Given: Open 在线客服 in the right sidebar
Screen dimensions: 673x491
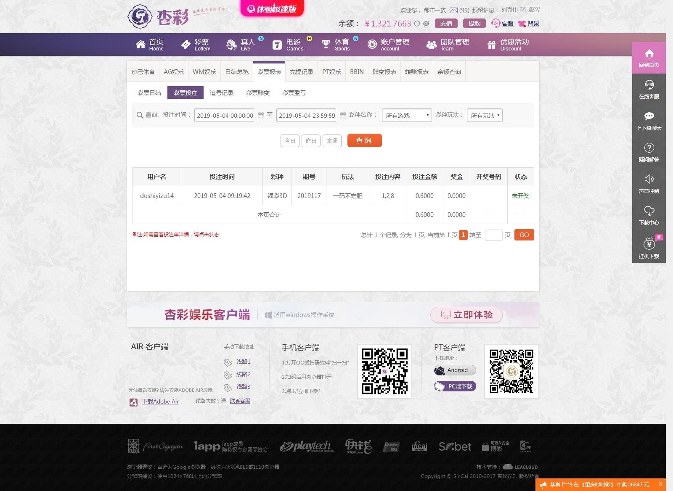Looking at the screenshot, I should (649, 90).
